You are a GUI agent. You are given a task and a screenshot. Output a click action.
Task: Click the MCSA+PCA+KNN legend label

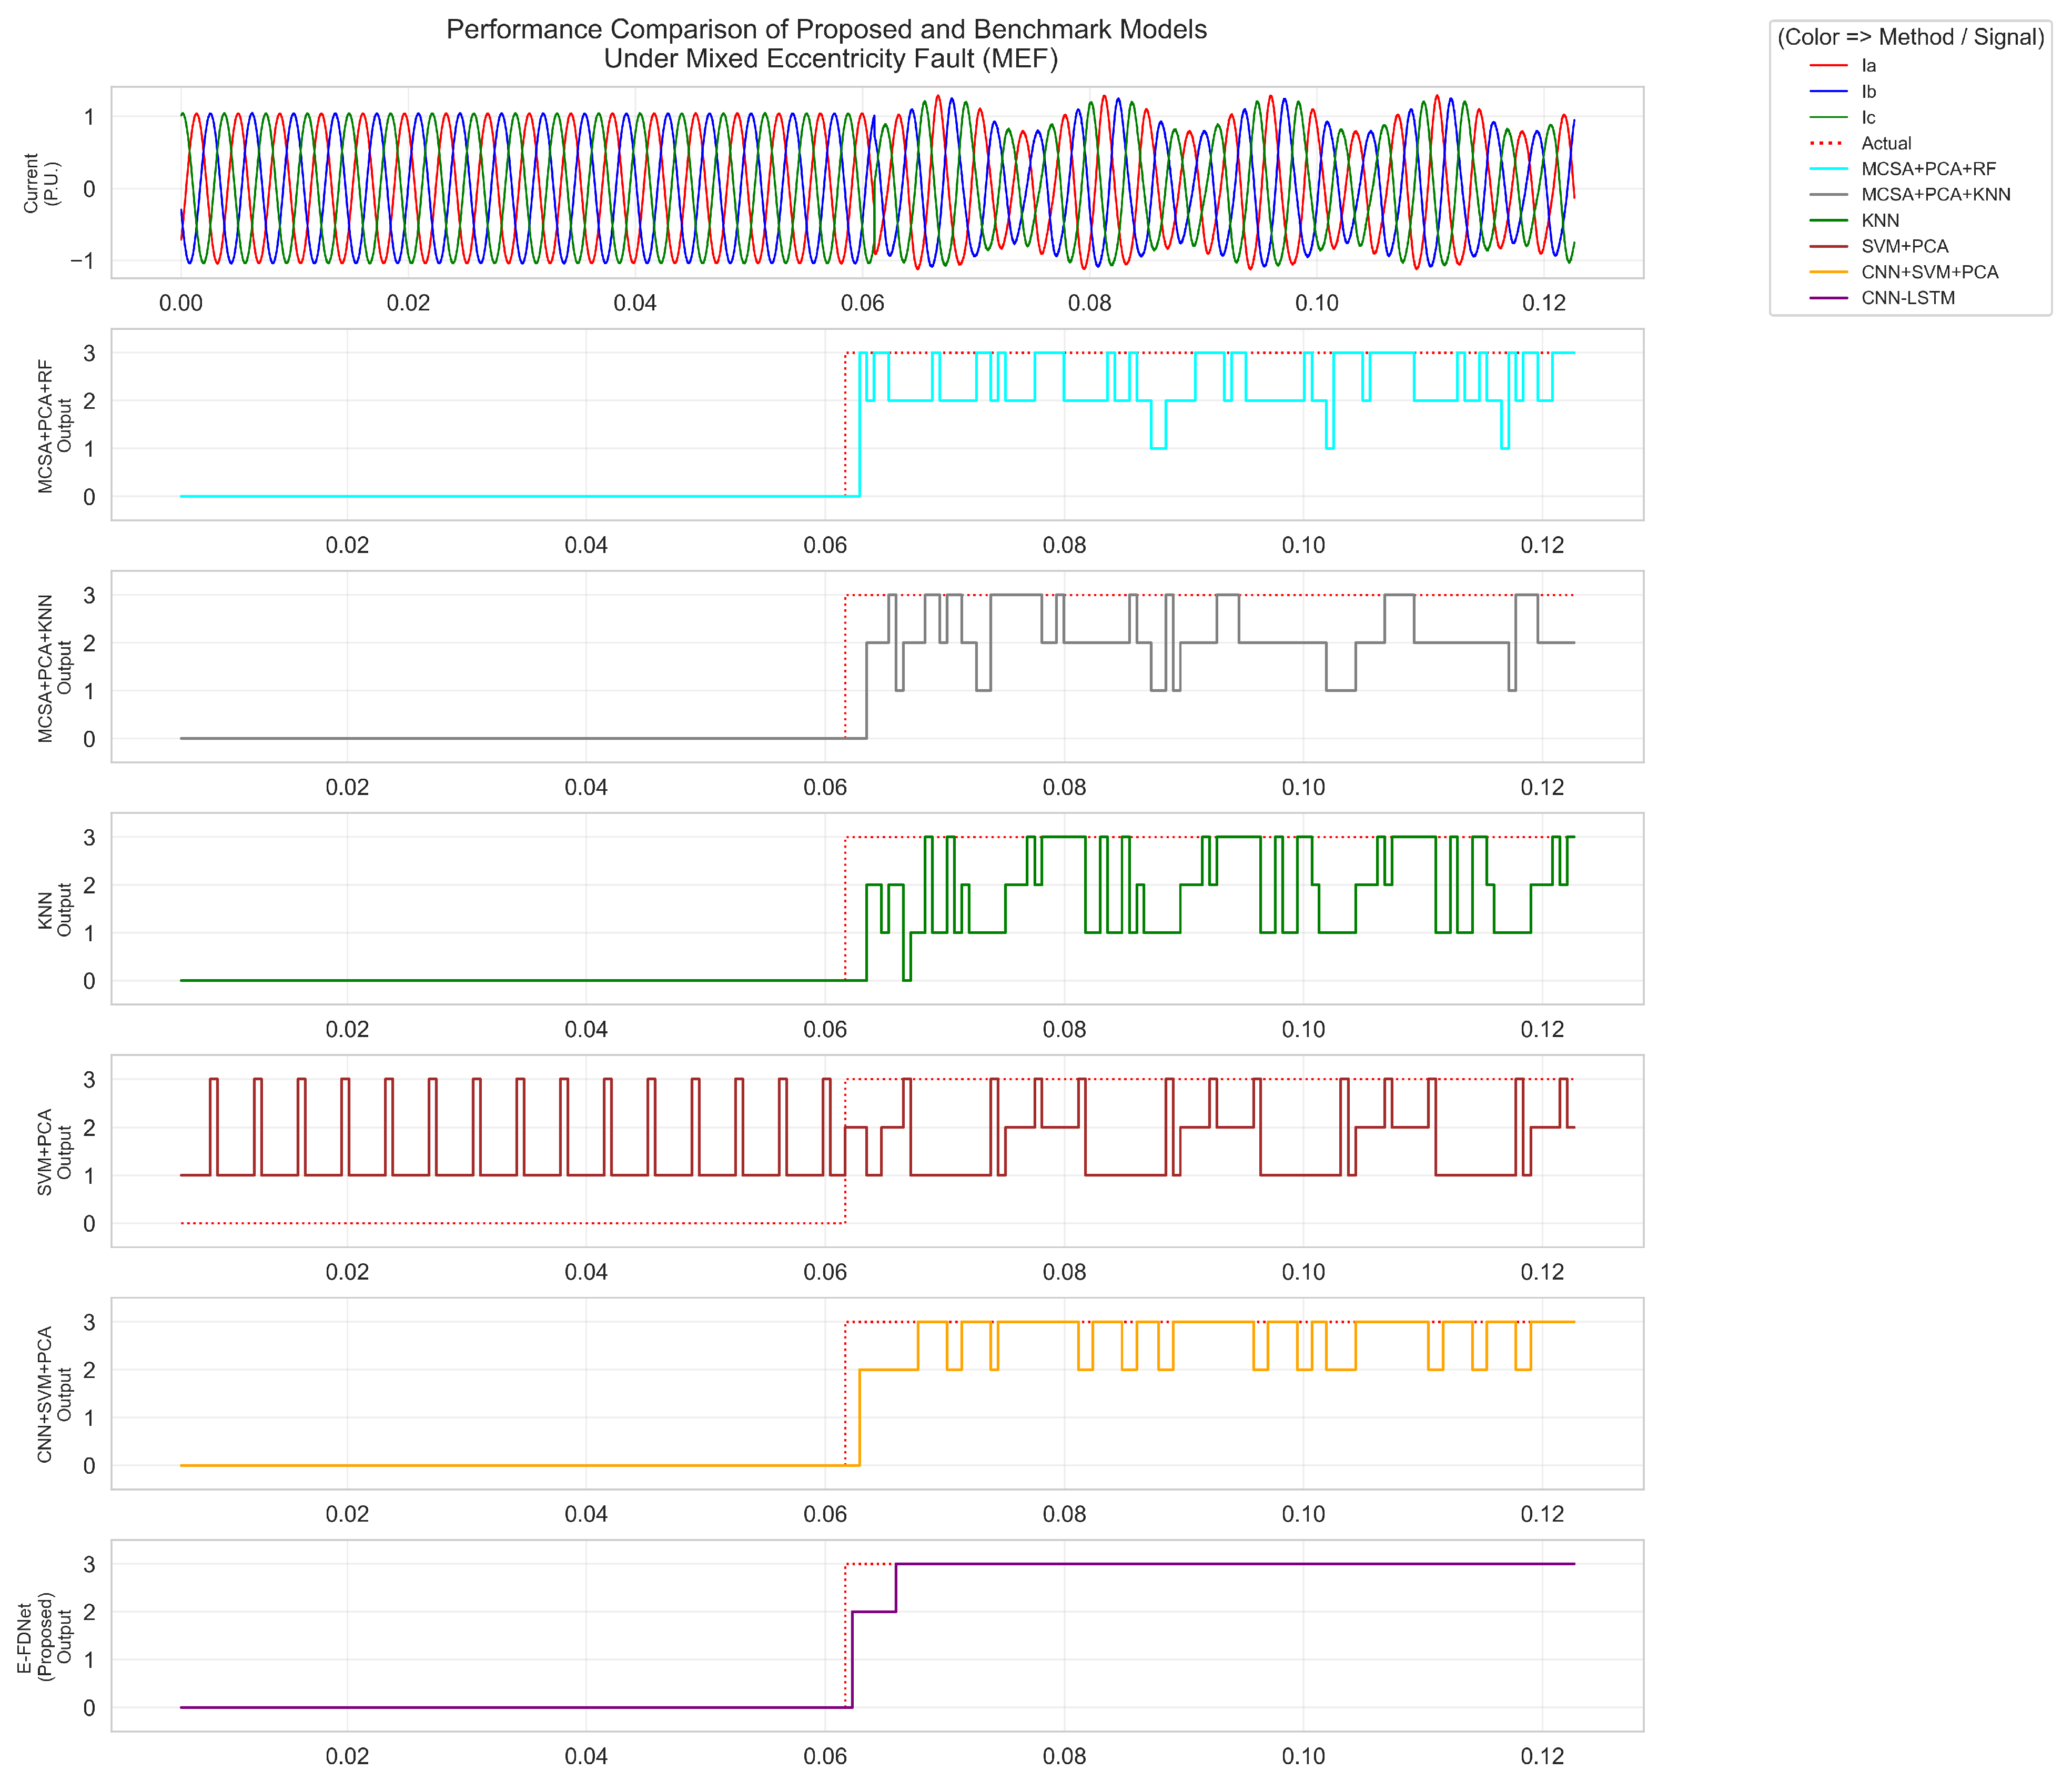tap(1935, 195)
